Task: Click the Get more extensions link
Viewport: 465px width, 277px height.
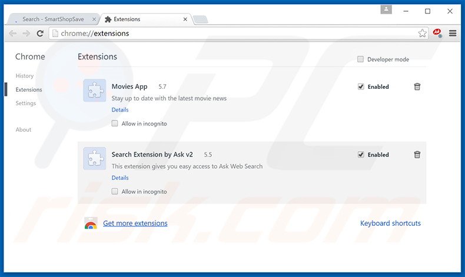Action: click(135, 223)
